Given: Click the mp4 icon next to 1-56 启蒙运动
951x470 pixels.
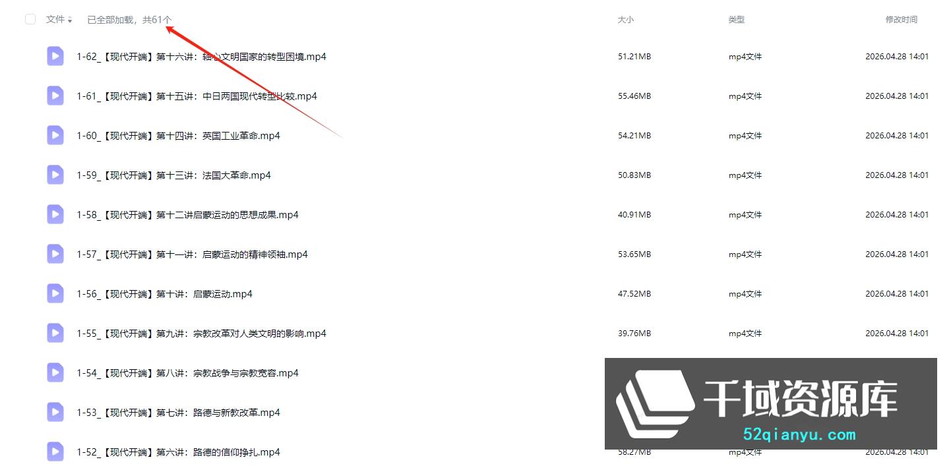Looking at the screenshot, I should pos(55,294).
